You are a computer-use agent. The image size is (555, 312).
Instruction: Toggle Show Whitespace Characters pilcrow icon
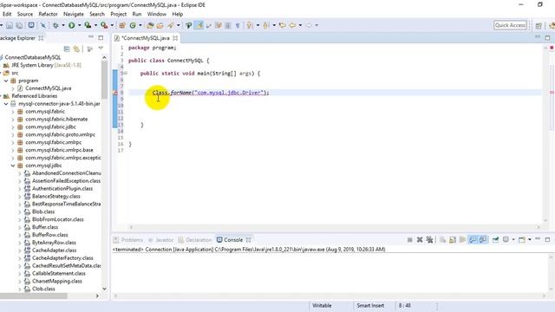(x=238, y=25)
